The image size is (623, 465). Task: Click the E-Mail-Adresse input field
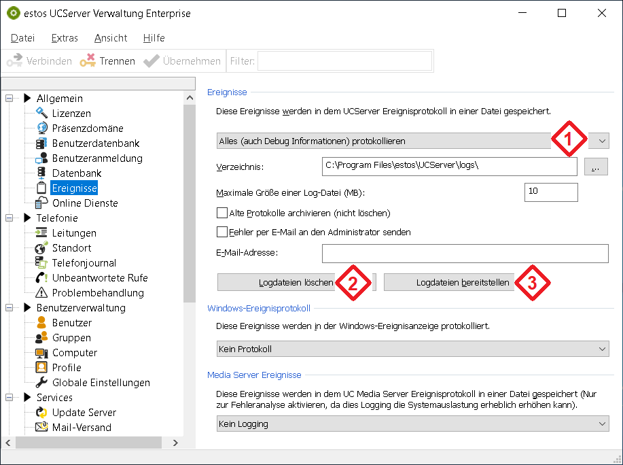coord(465,254)
